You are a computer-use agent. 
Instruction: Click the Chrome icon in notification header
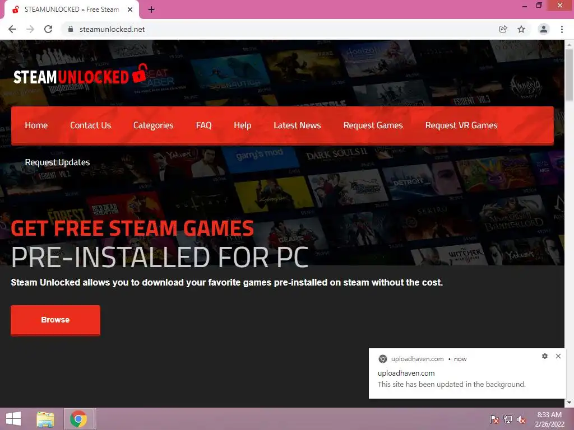(382, 359)
